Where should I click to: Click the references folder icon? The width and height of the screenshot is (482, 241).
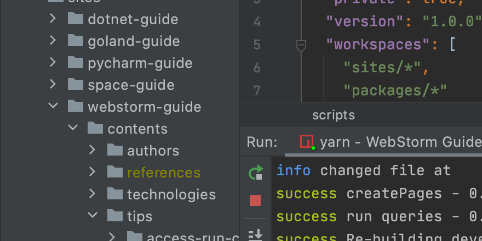tap(114, 173)
